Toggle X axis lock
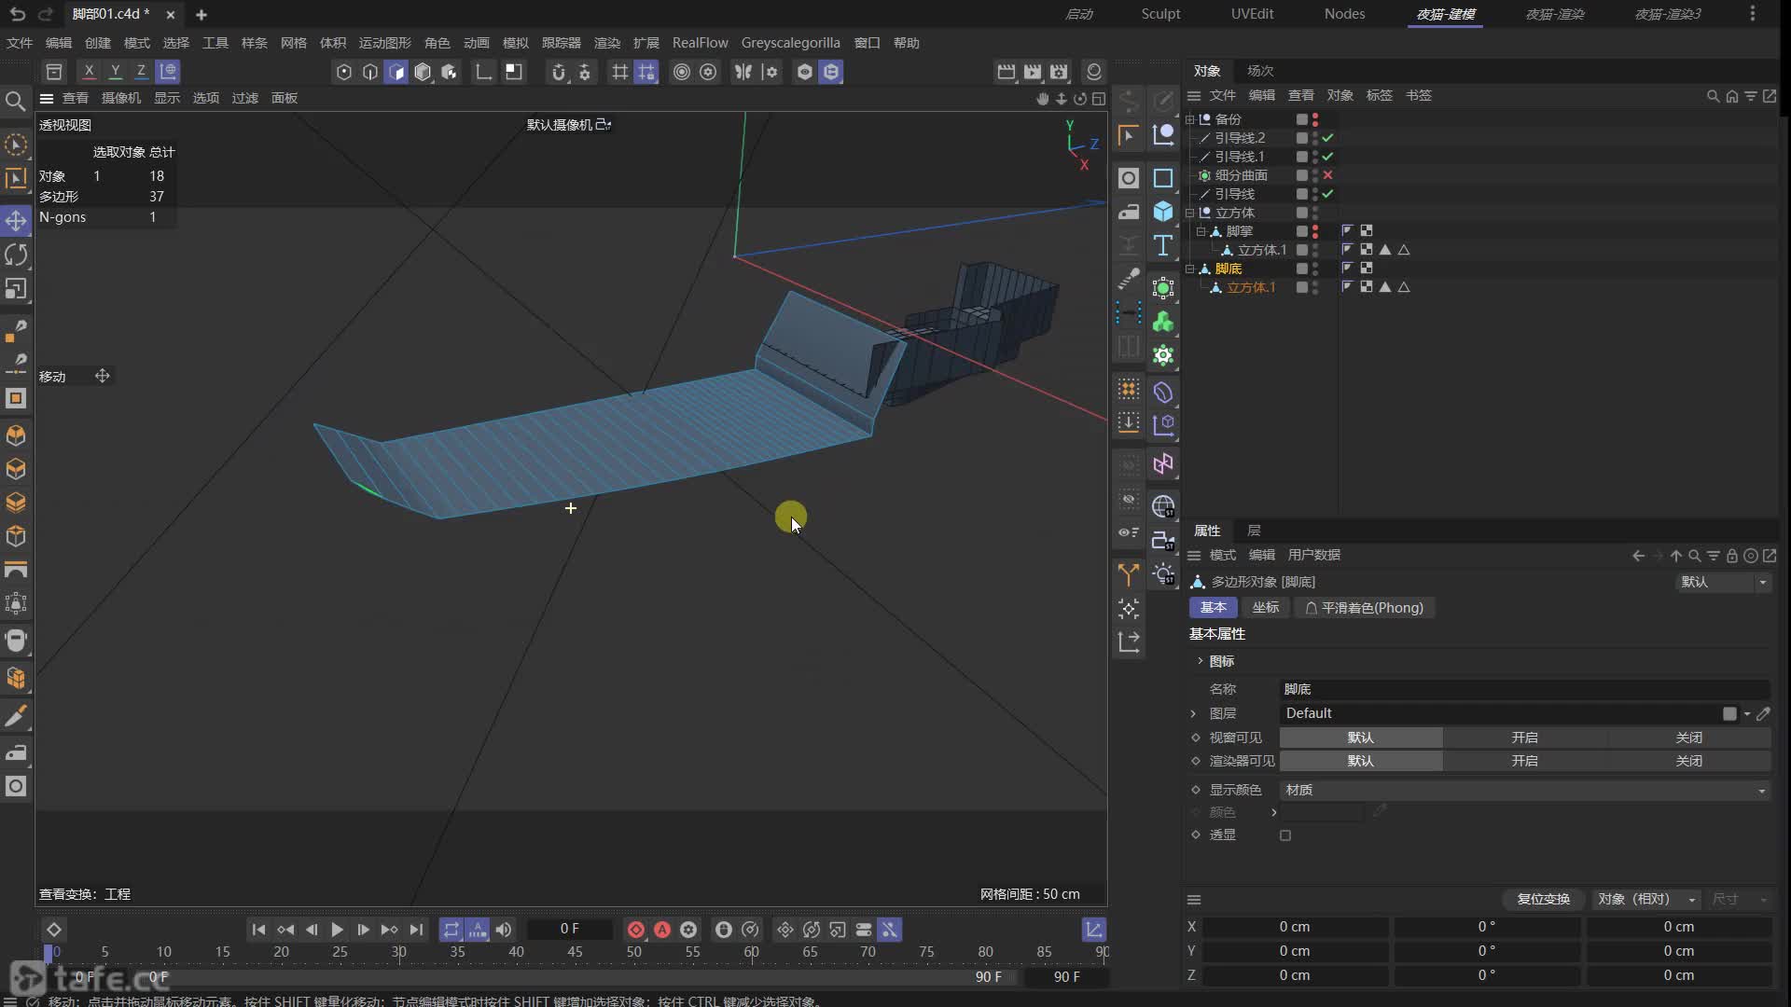This screenshot has height=1007, width=1791. (89, 71)
